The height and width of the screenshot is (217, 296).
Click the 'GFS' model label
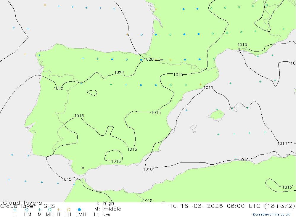49,206
